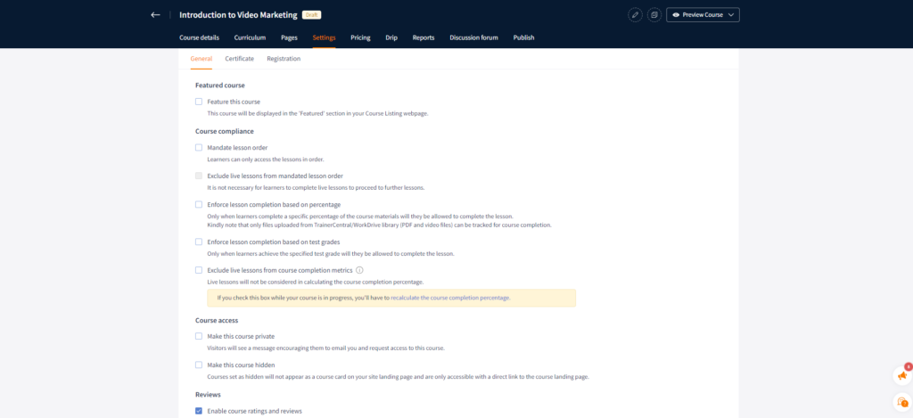Image resolution: width=913 pixels, height=418 pixels.
Task: Click the Draft status badge
Action: (312, 15)
